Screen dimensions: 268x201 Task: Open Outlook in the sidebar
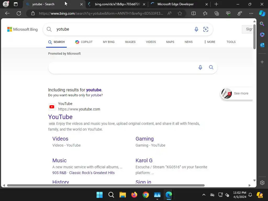[262, 45]
